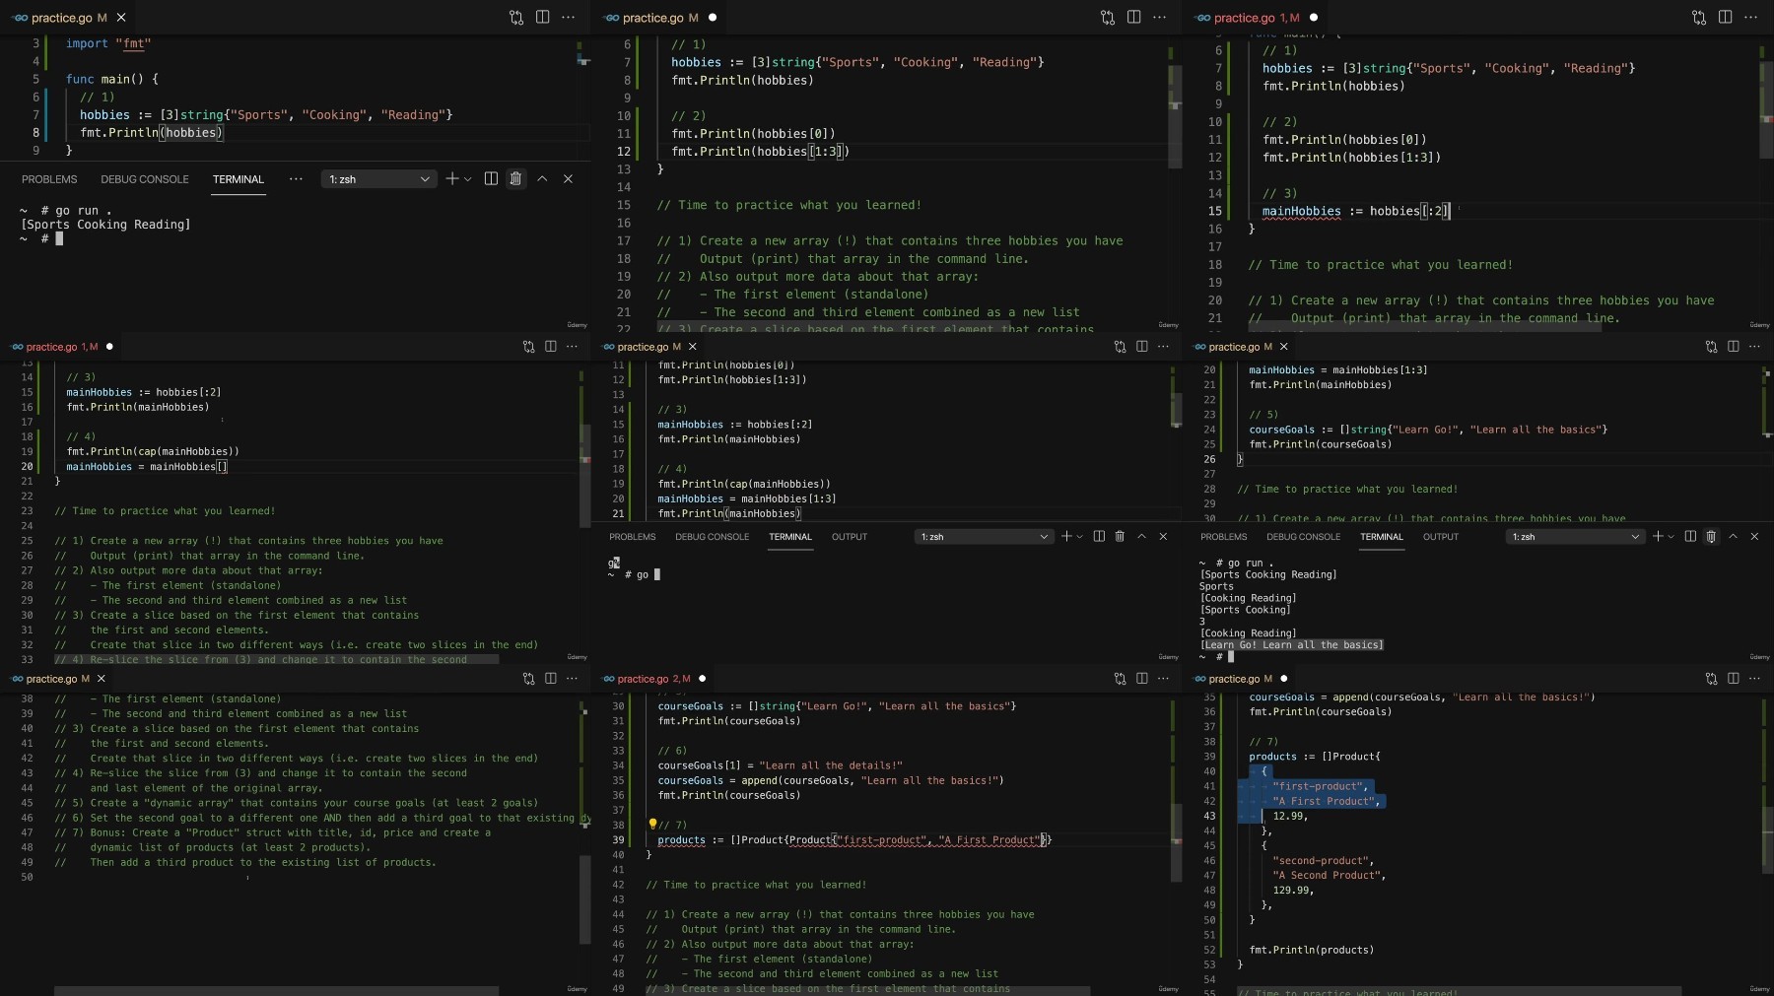Expand launch profile chevron in '# go' prompt panel

[x=1080, y=537]
